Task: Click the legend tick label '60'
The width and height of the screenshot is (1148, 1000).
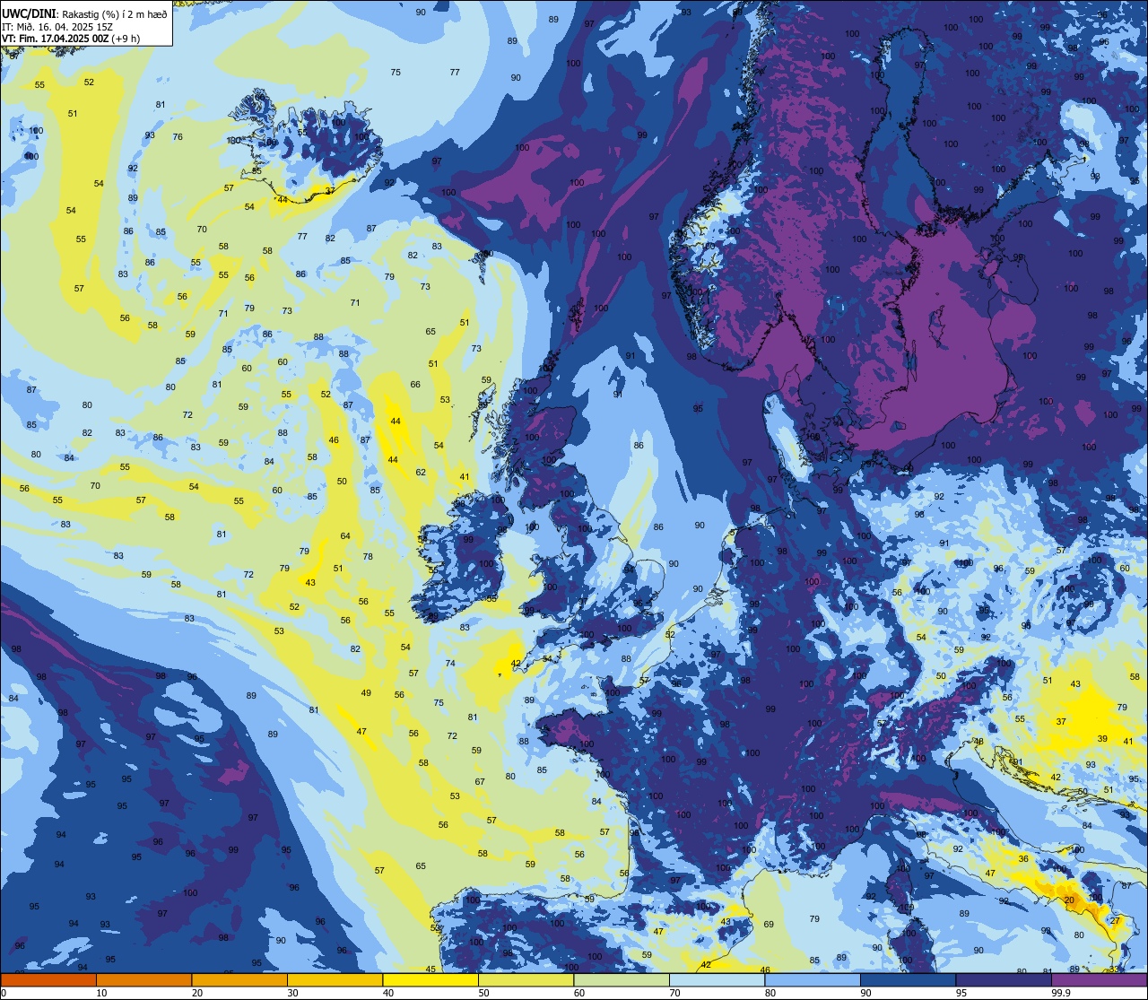Action: [x=579, y=993]
